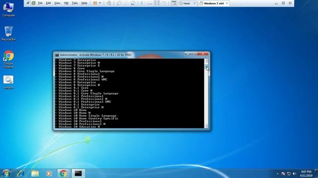Image resolution: width=318 pixels, height=178 pixels.
Task: Maximize the Administrator console window
Action: click(x=194, y=54)
